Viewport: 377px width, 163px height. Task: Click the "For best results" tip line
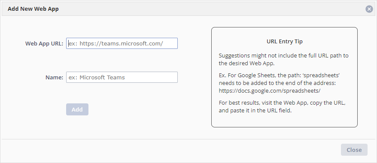click(282, 103)
